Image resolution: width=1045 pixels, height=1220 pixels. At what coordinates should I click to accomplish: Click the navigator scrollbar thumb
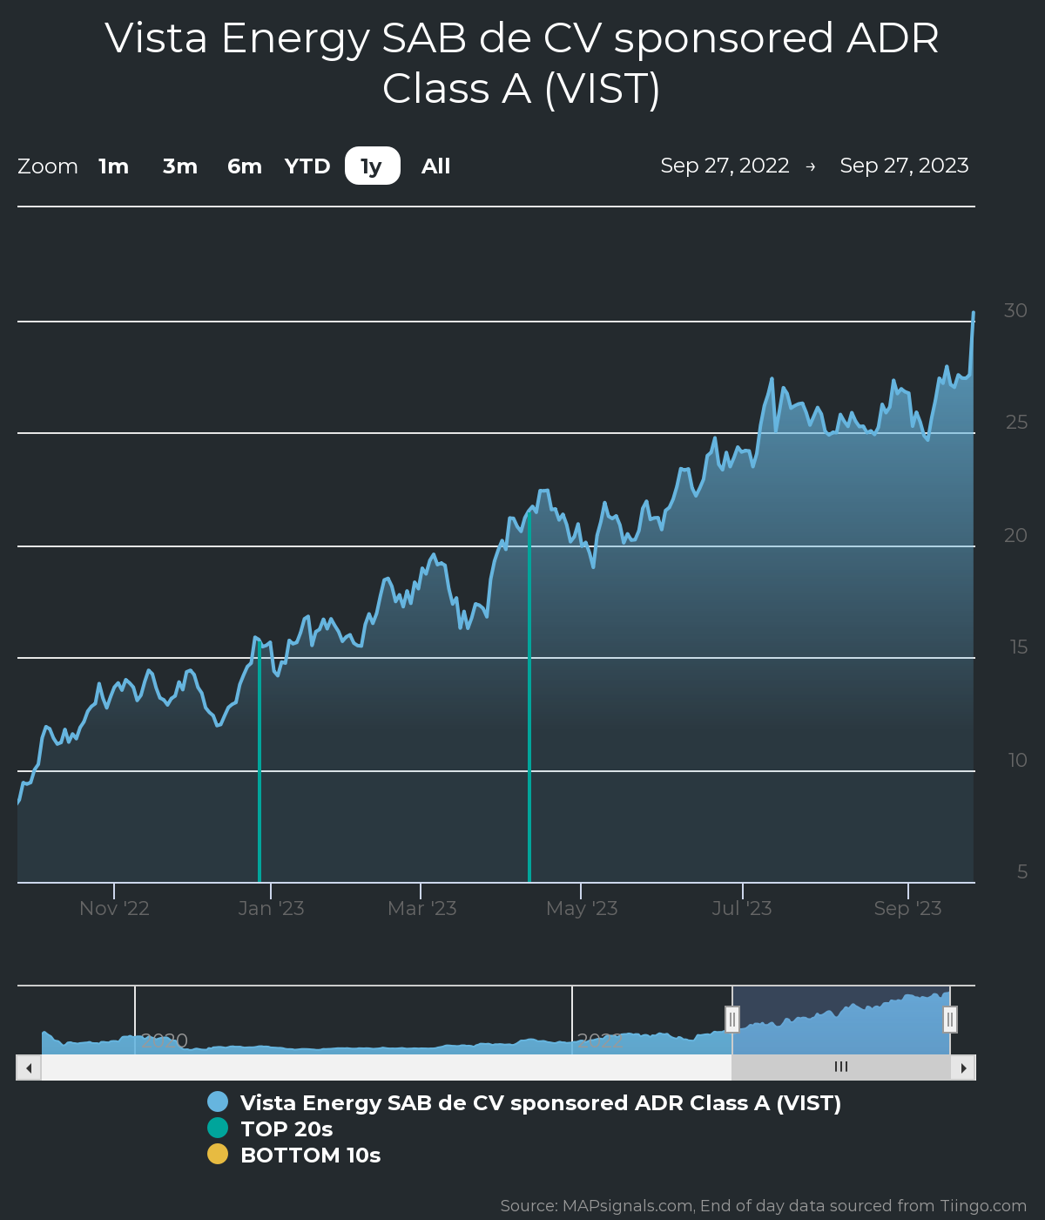coord(841,1067)
